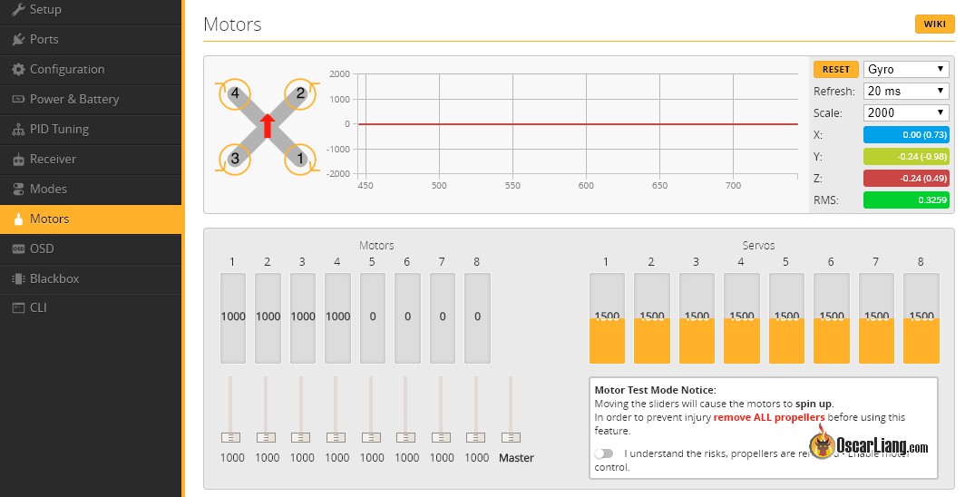Image resolution: width=965 pixels, height=497 pixels.
Task: Click motor 1 in quadcopter diagram
Action: [299, 158]
